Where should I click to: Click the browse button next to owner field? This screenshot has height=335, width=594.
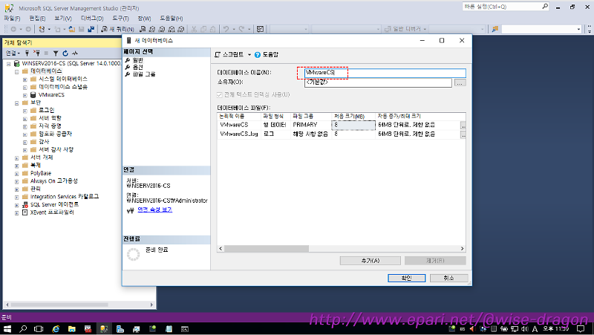coord(460,82)
